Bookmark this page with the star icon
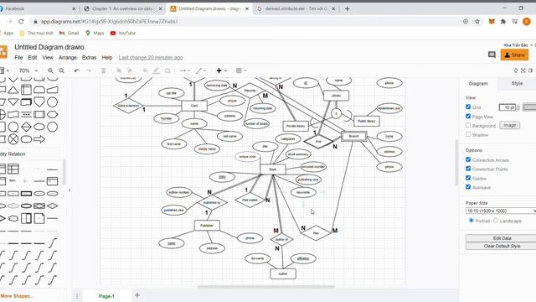Screen dimensions: 536x302 coord(477,21)
